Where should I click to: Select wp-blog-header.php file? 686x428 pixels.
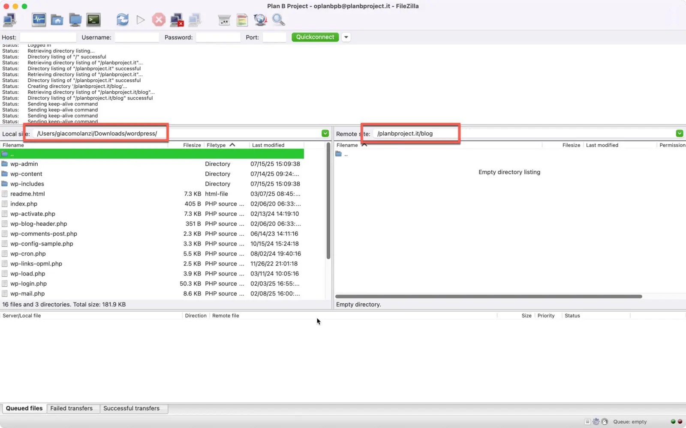(152, 224)
